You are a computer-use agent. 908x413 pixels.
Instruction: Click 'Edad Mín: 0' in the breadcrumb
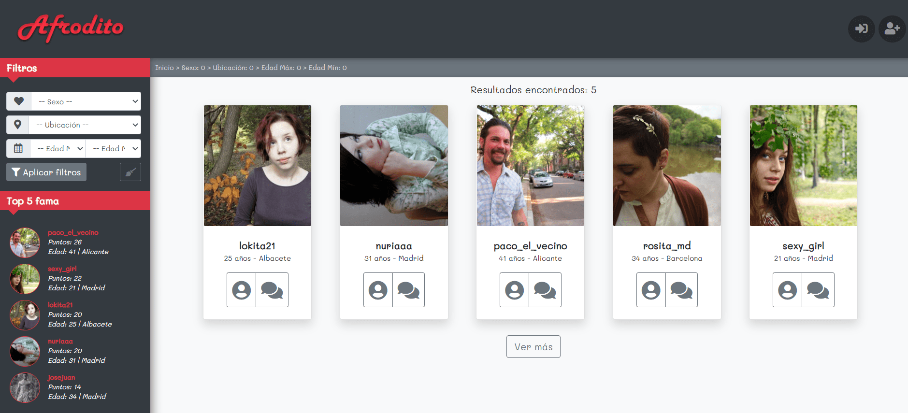coord(328,68)
